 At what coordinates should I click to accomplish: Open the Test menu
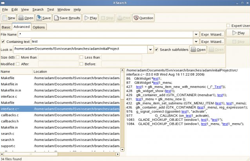pos(50,9)
